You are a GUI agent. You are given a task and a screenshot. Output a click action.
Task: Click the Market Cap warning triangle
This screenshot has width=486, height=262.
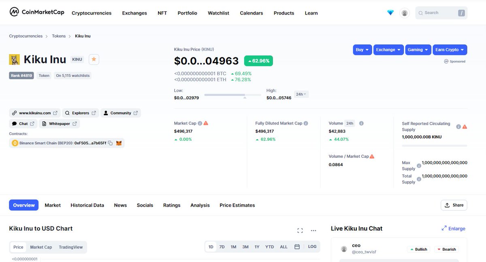pos(206,123)
